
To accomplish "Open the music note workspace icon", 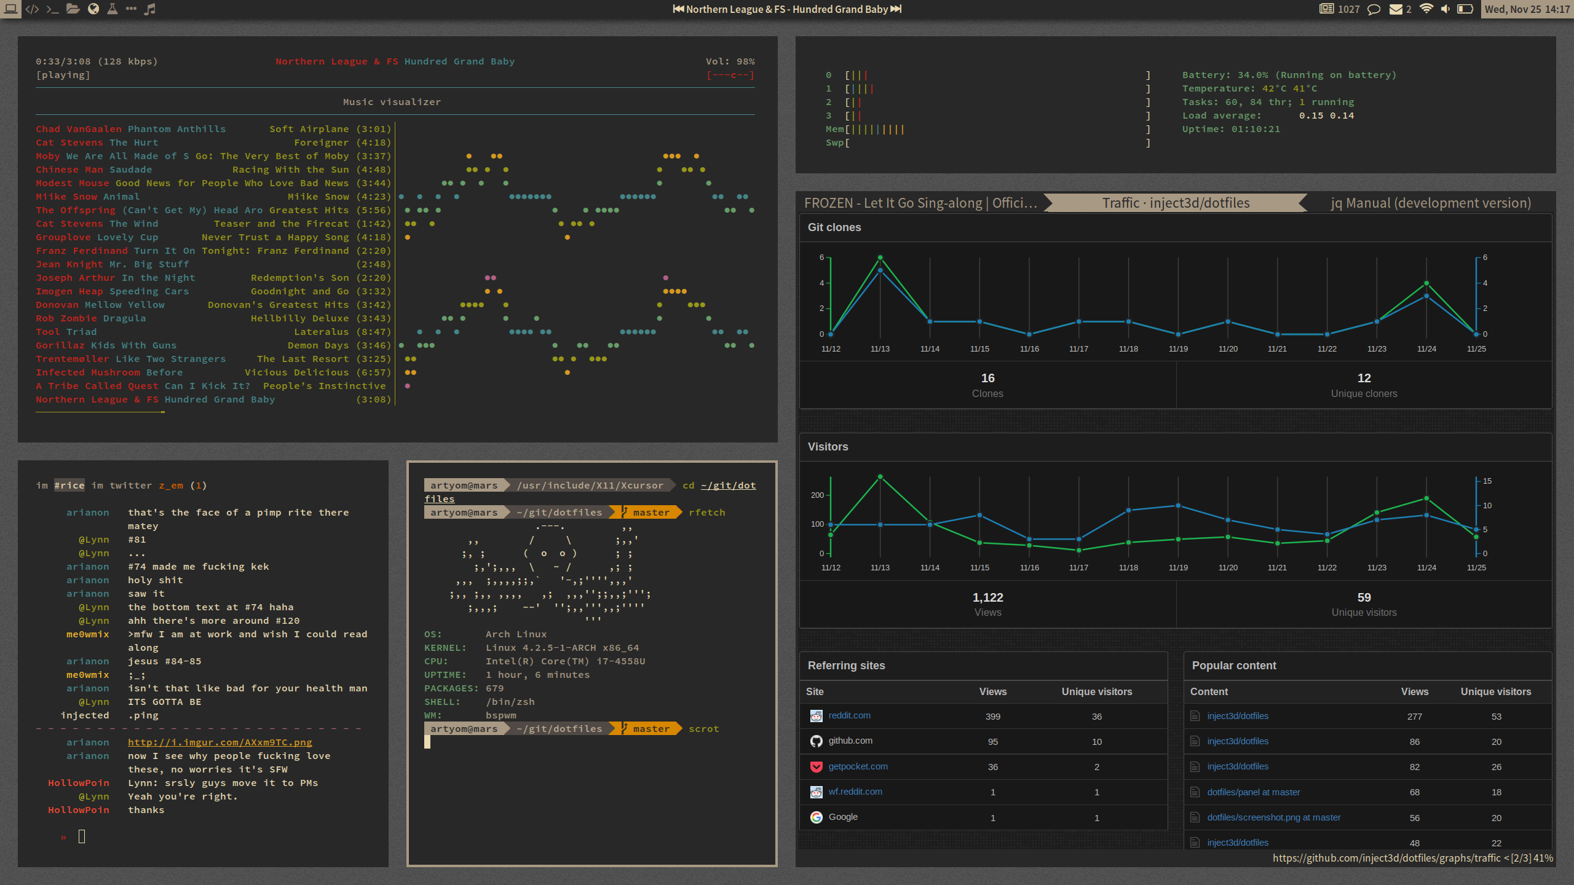I will pyautogui.click(x=150, y=9).
